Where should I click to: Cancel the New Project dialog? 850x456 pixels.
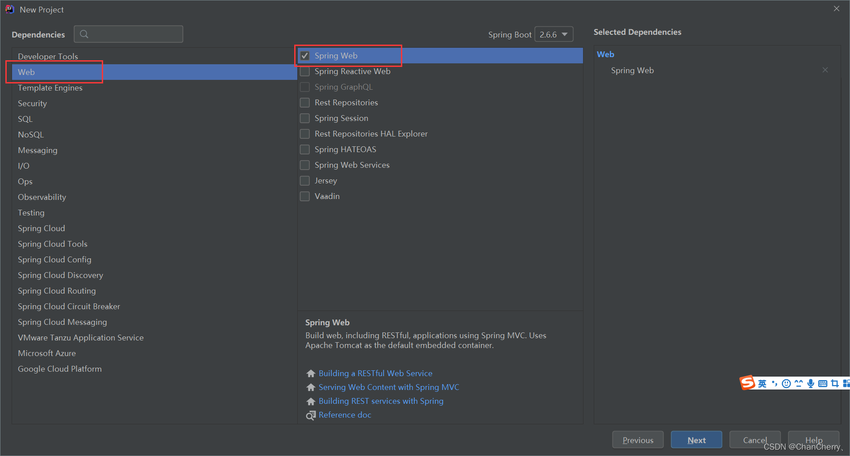pyautogui.click(x=755, y=440)
